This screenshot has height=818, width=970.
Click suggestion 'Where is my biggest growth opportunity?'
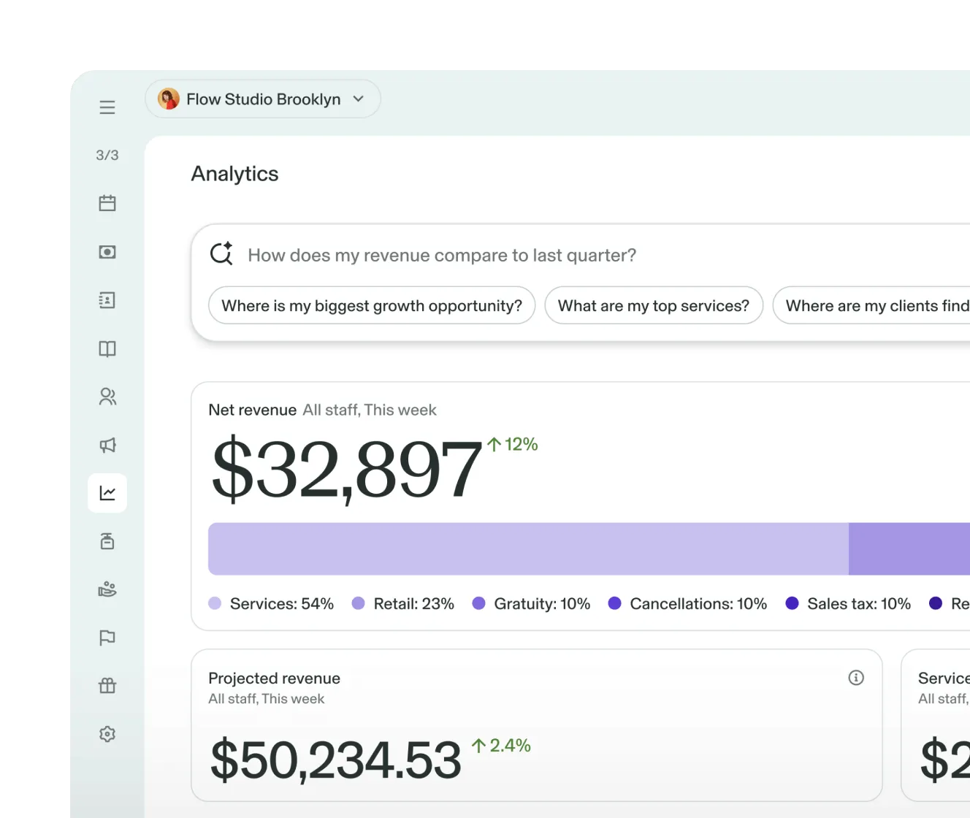coord(371,305)
